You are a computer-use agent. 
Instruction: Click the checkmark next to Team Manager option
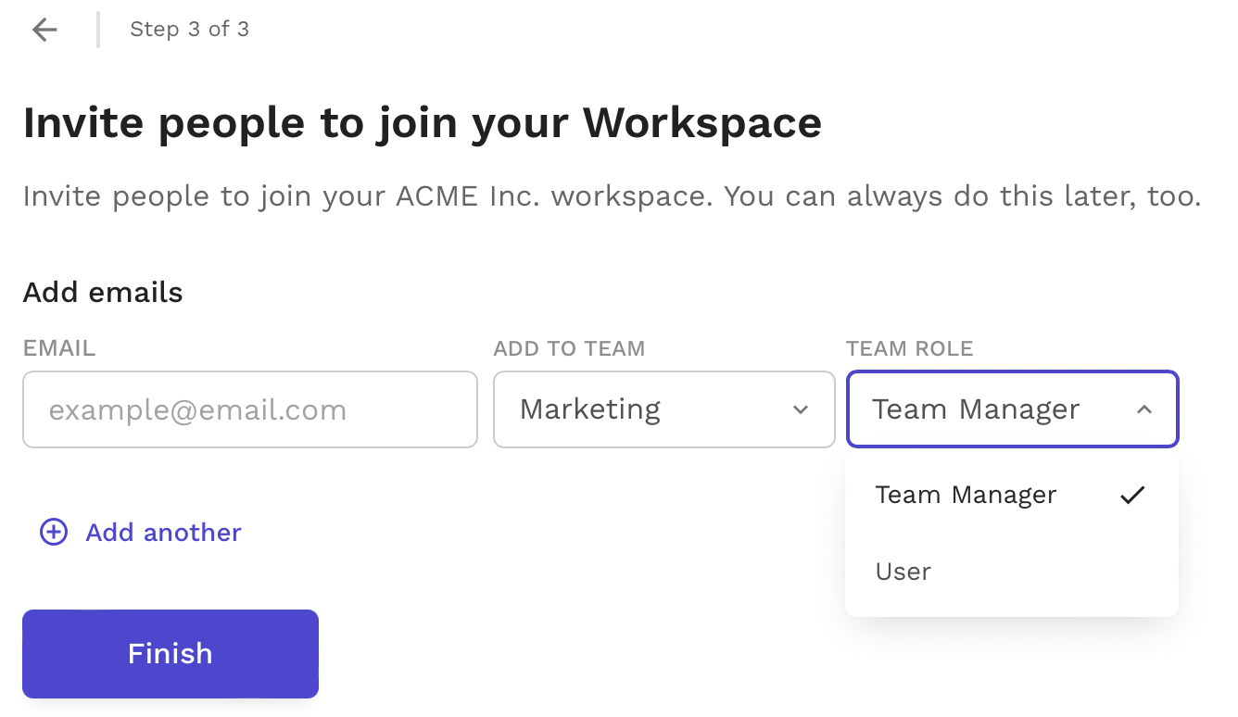pyautogui.click(x=1132, y=495)
